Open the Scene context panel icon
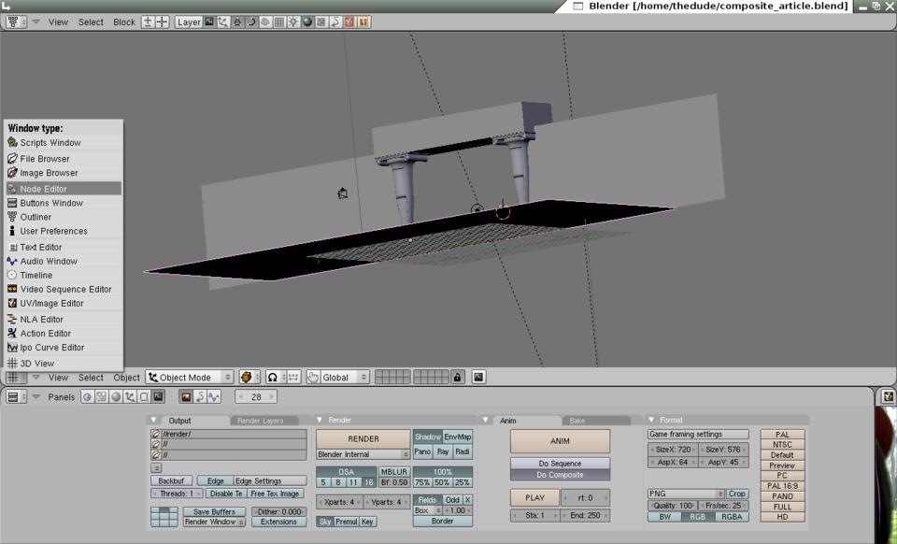 pos(159,397)
